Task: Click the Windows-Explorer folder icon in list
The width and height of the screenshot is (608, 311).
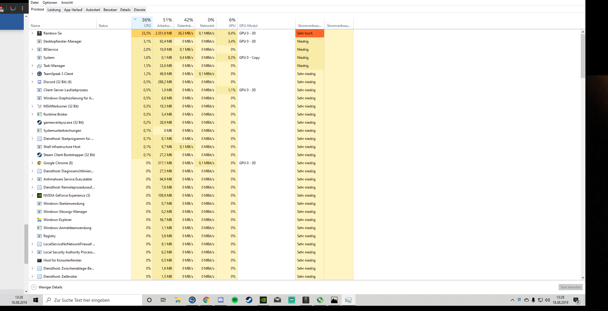Action: click(39, 220)
